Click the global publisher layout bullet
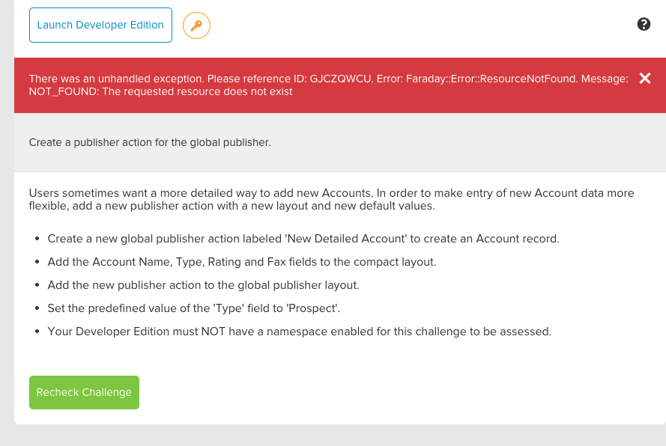The image size is (666, 446). (x=203, y=285)
